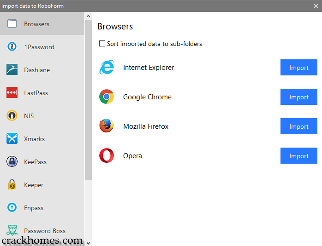
Task: Click the Opera logo
Action: [107, 156]
